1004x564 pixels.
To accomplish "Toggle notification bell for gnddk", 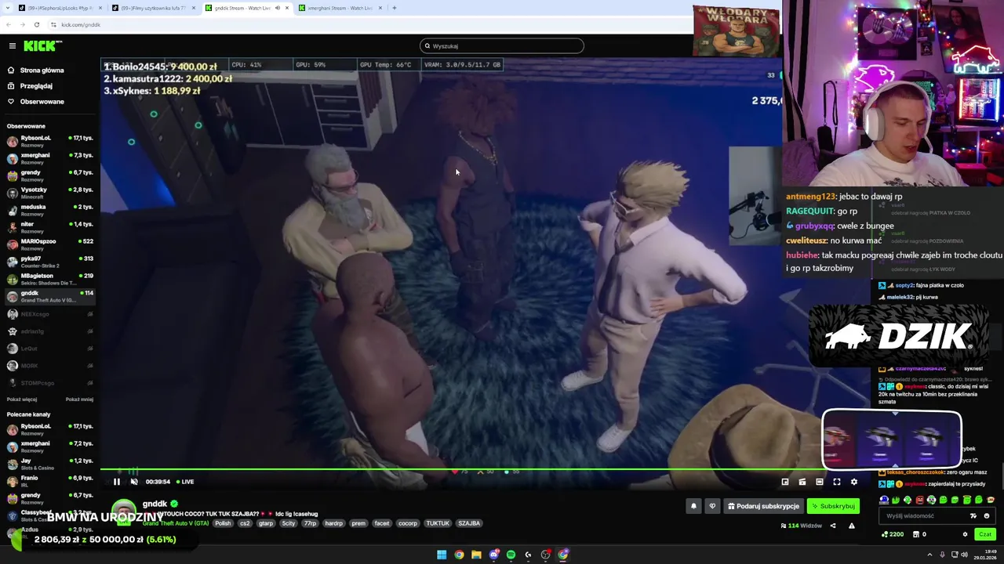I will 693,506.
